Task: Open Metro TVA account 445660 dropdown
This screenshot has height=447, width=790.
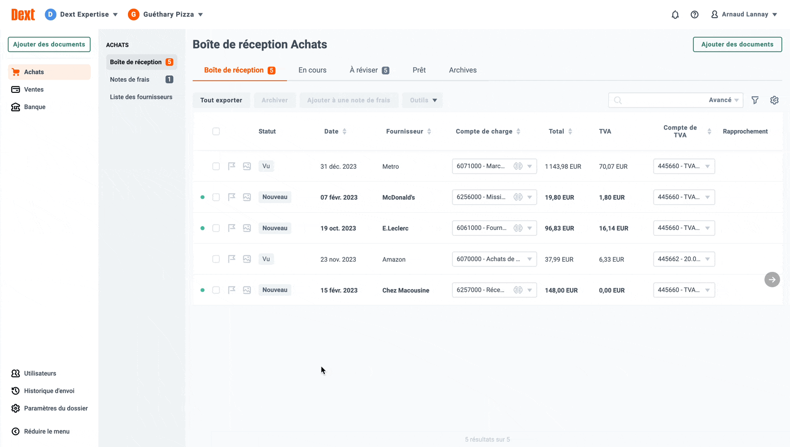Action: (x=684, y=167)
